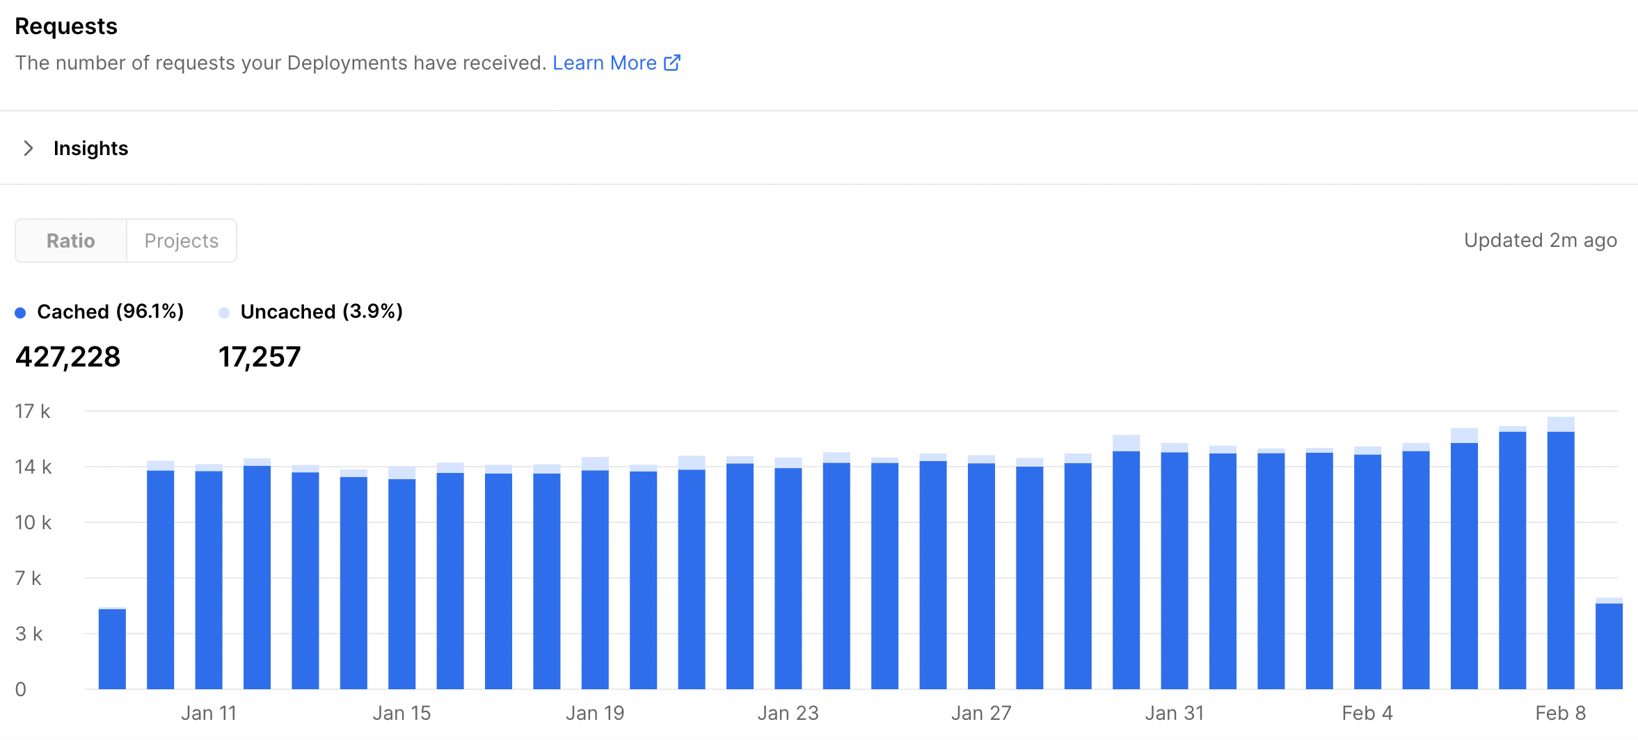Click the light blue Uncached legend dot
Image resolution: width=1638 pixels, height=740 pixels.
click(x=224, y=313)
